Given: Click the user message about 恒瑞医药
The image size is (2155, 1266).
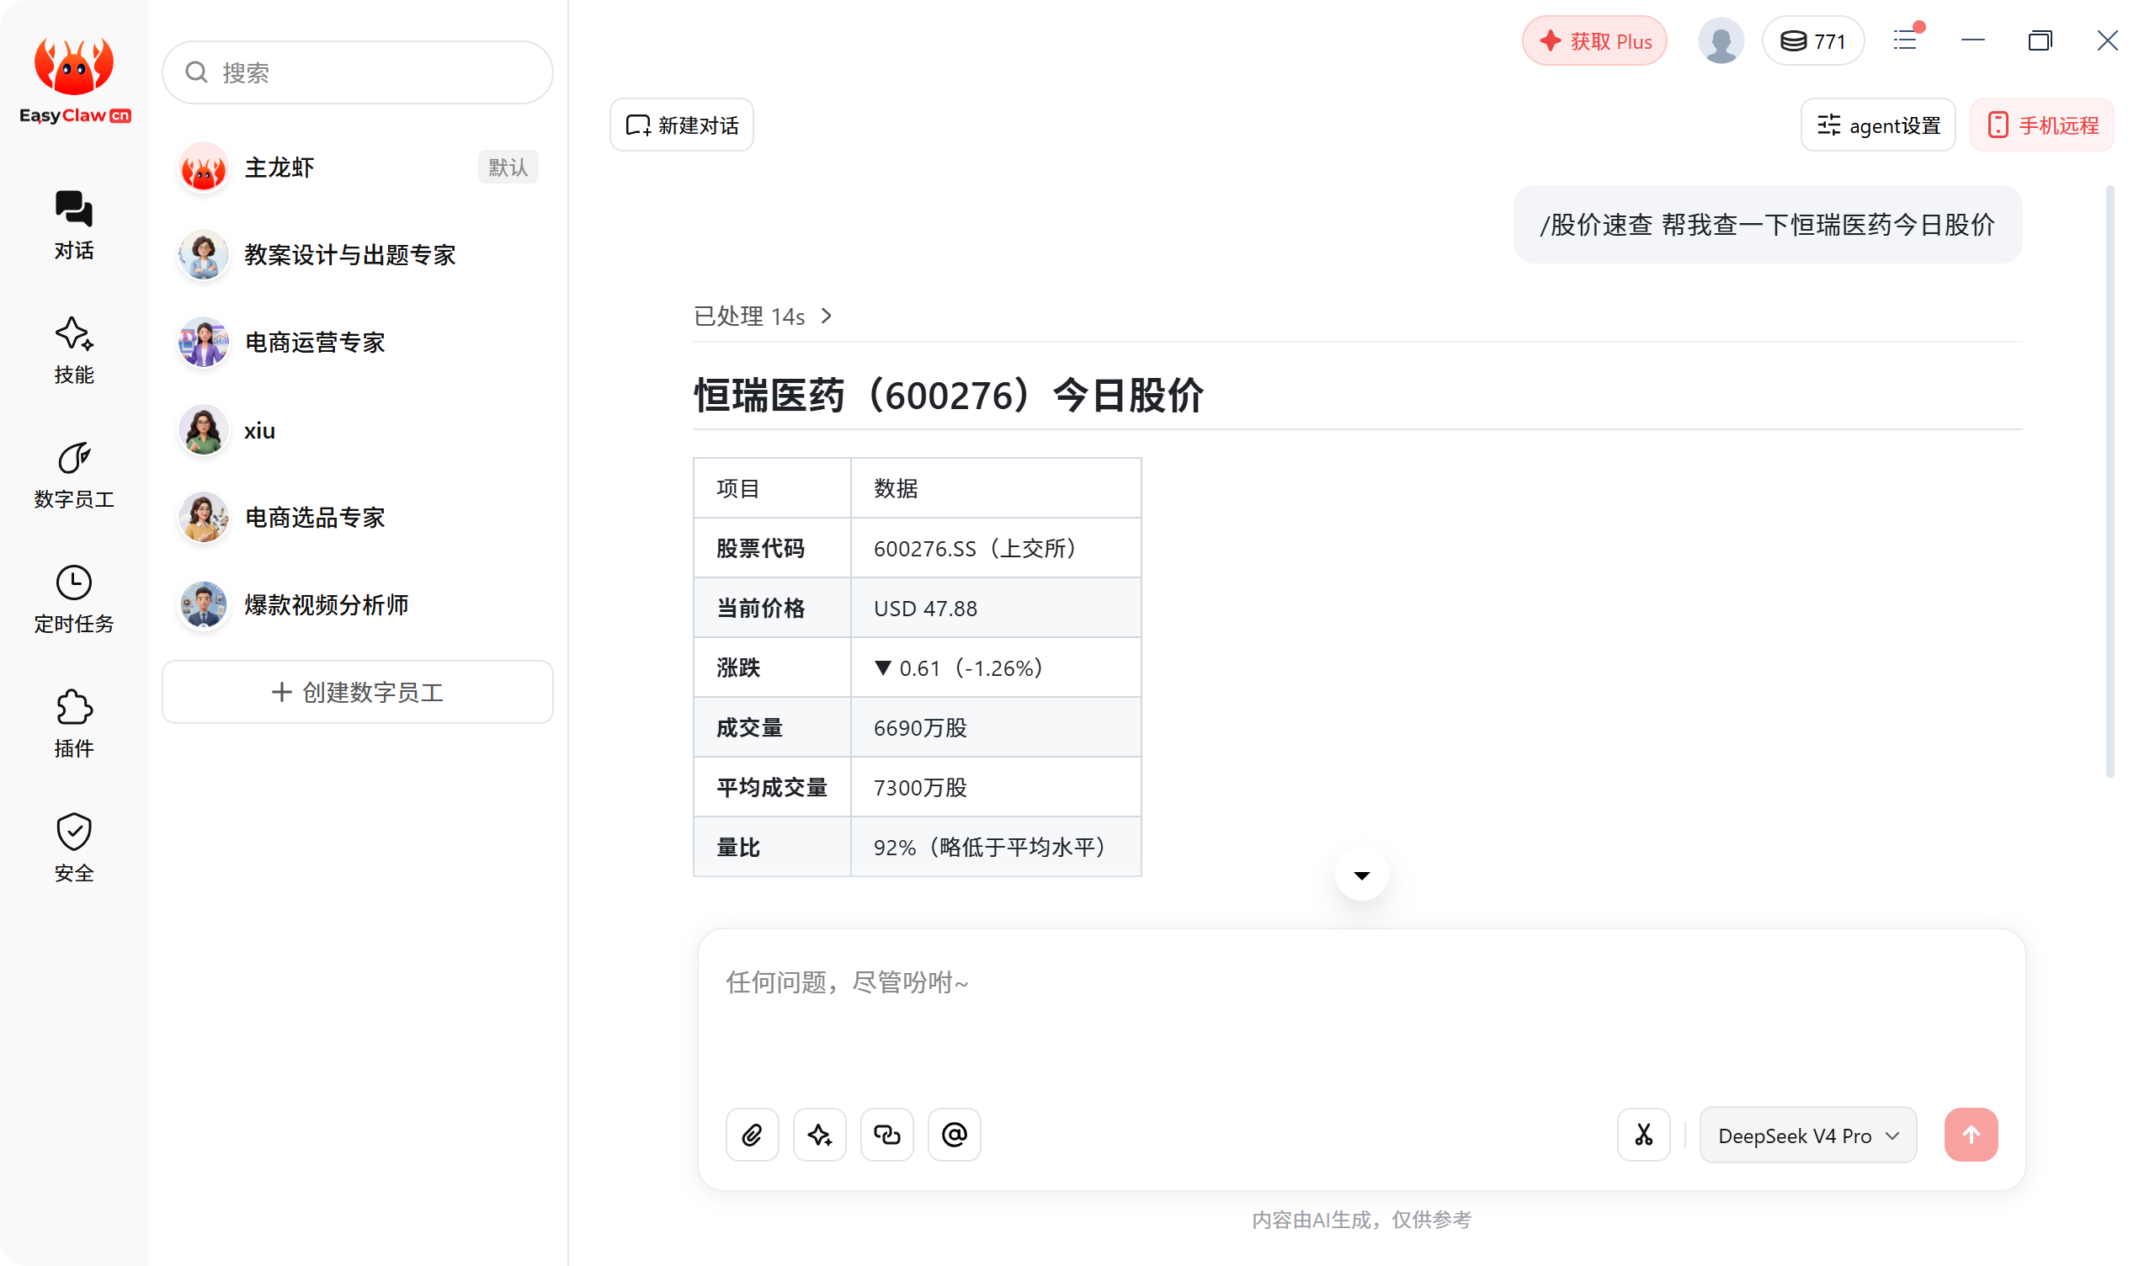Looking at the screenshot, I should coord(1767,224).
